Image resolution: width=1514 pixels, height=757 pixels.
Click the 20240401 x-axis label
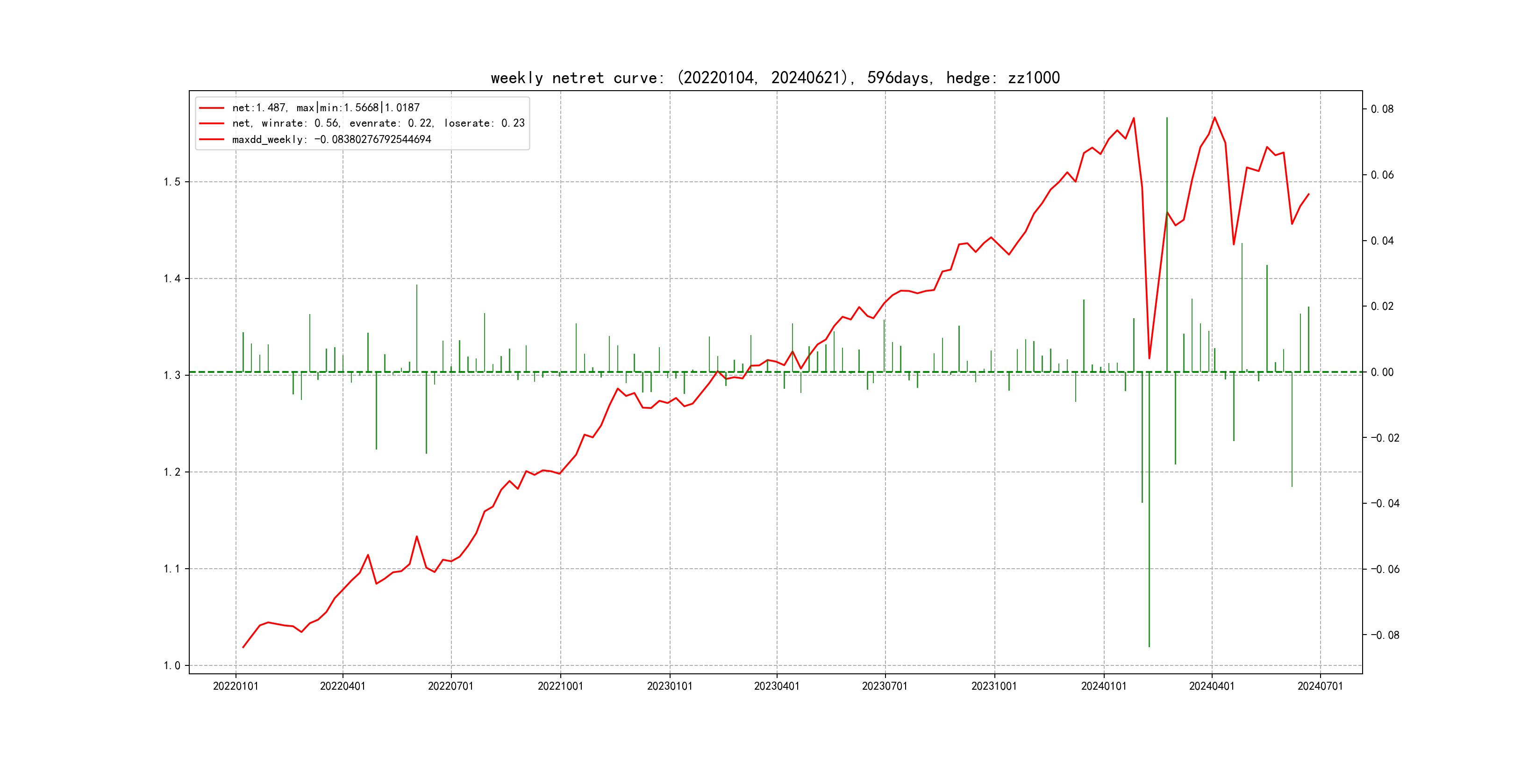(x=1211, y=686)
